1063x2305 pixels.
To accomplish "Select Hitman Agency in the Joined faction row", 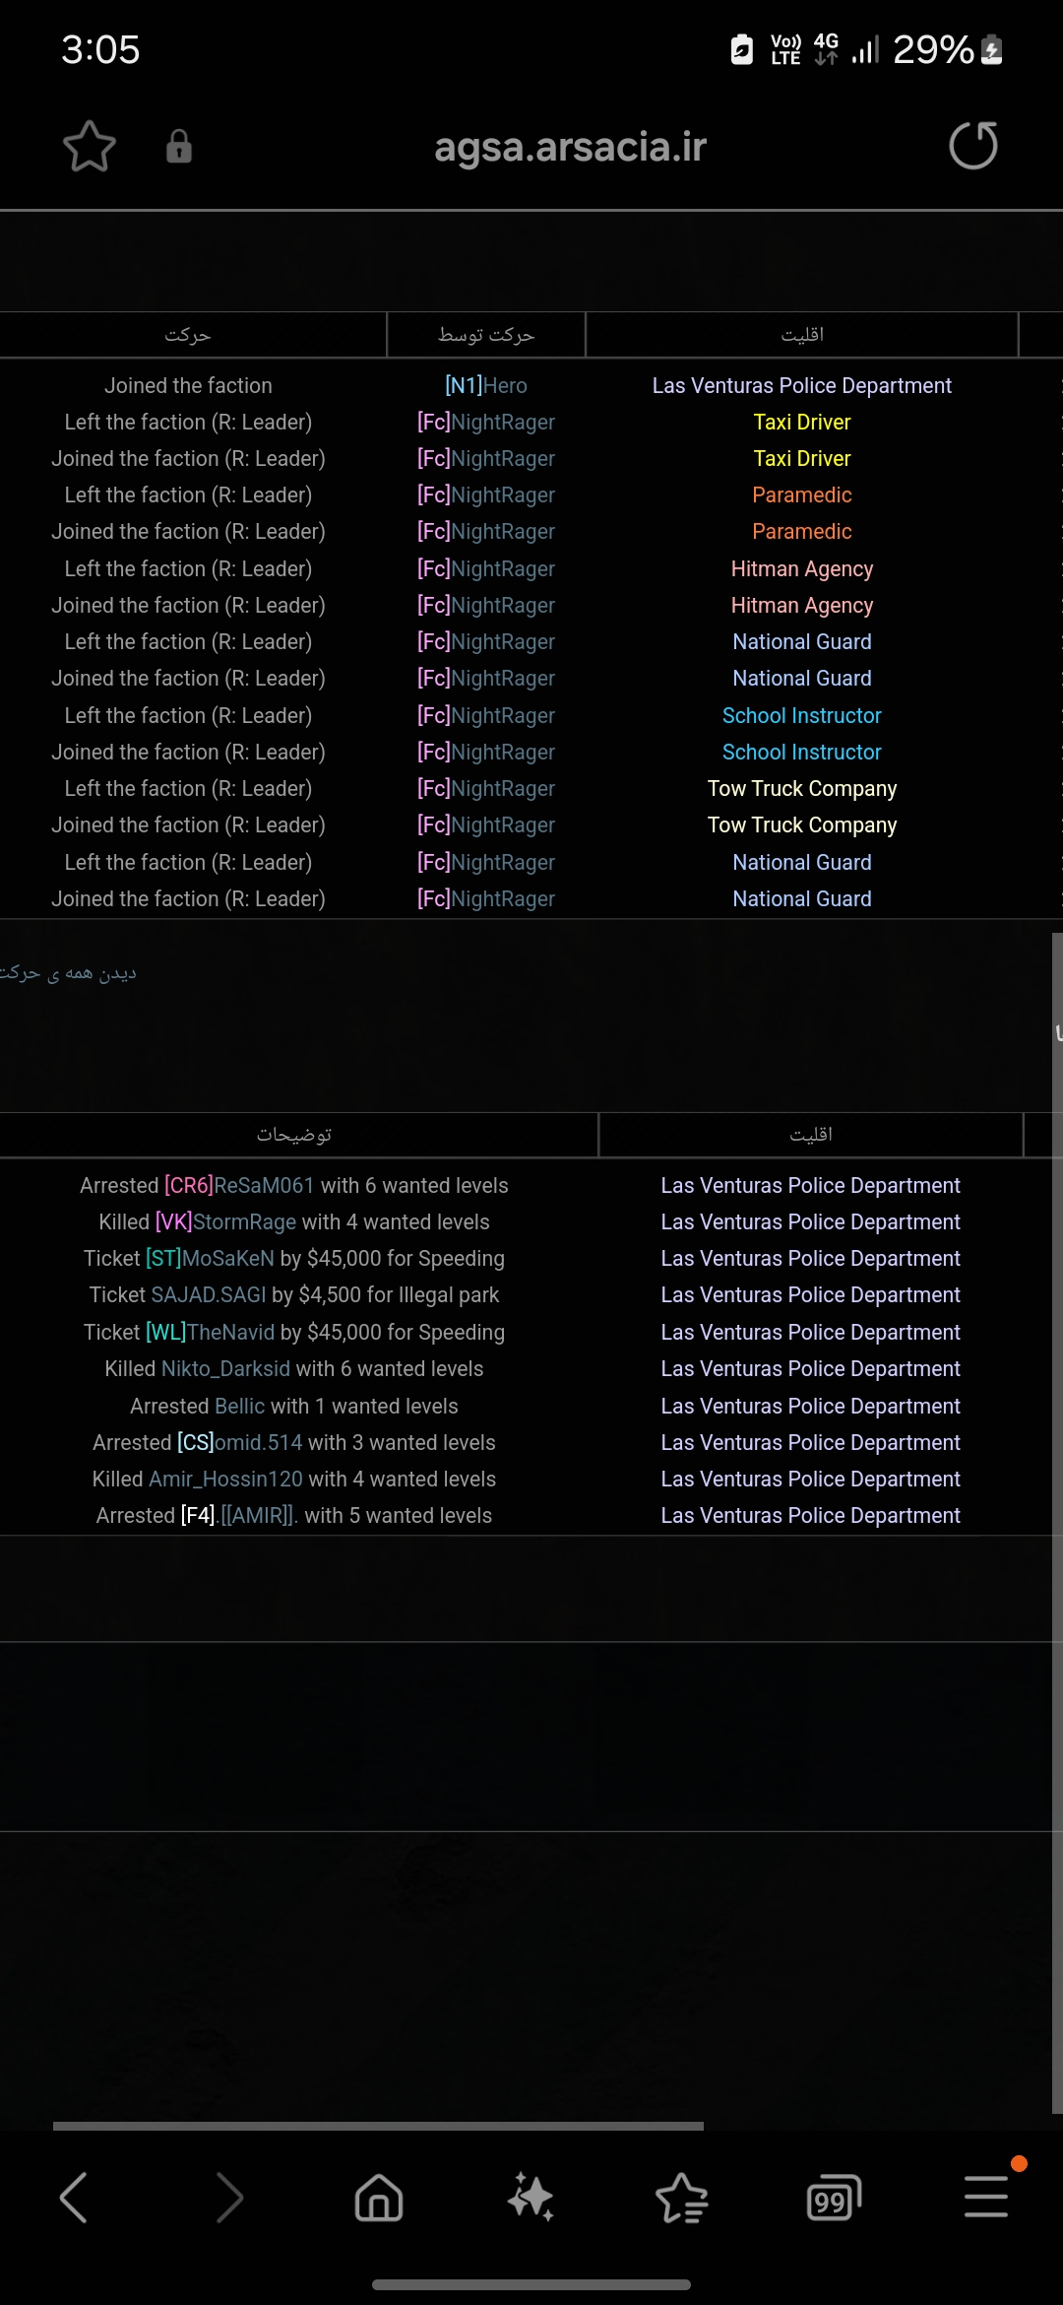I will 802,605.
